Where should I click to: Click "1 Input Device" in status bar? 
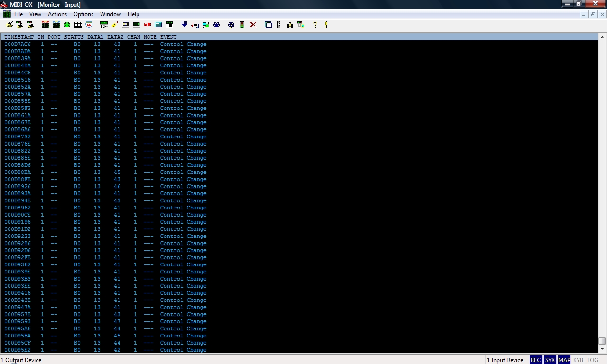[x=505, y=360]
